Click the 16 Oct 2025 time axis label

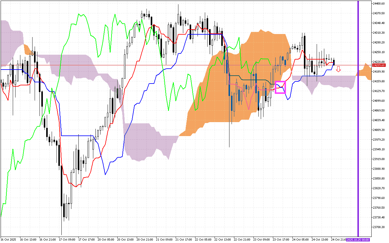(x=8, y=240)
